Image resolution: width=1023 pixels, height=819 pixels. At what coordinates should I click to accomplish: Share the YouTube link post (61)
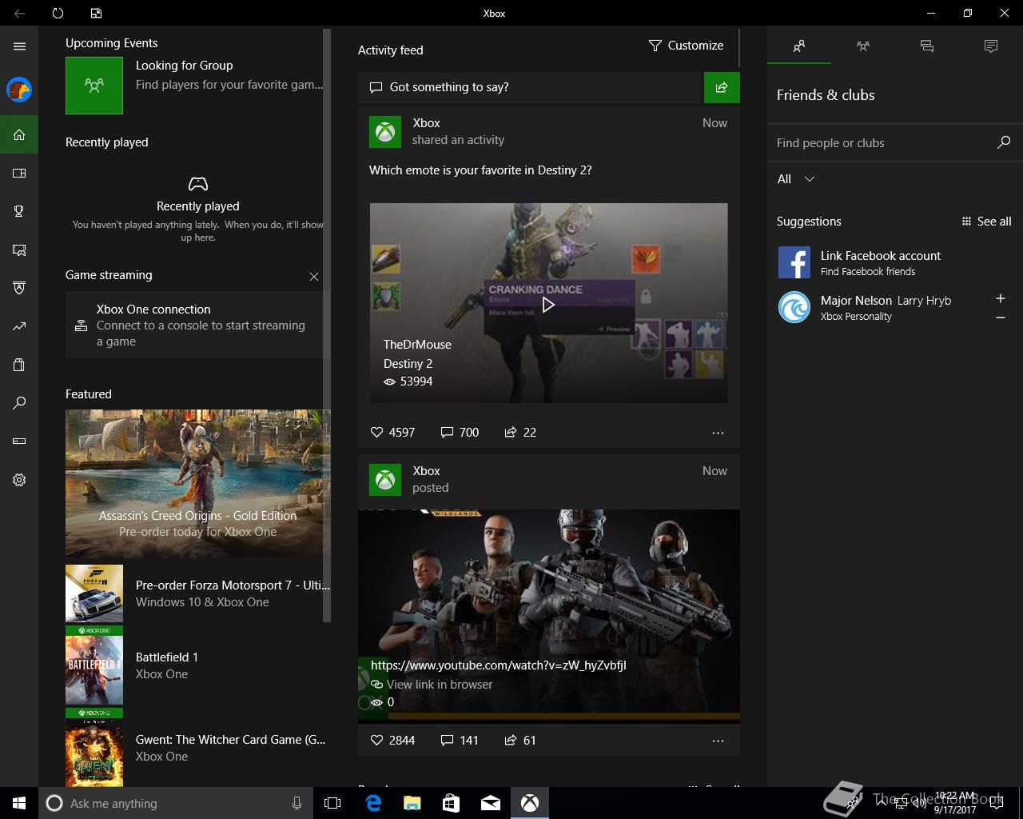coord(520,740)
